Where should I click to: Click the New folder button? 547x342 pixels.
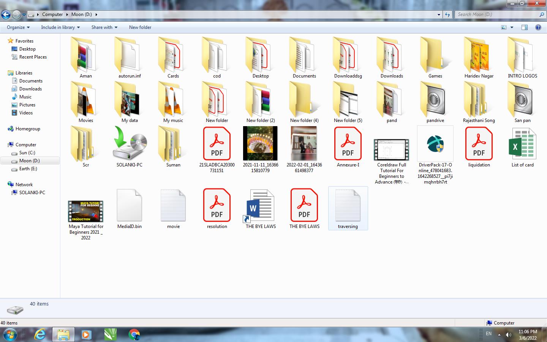pyautogui.click(x=140, y=27)
